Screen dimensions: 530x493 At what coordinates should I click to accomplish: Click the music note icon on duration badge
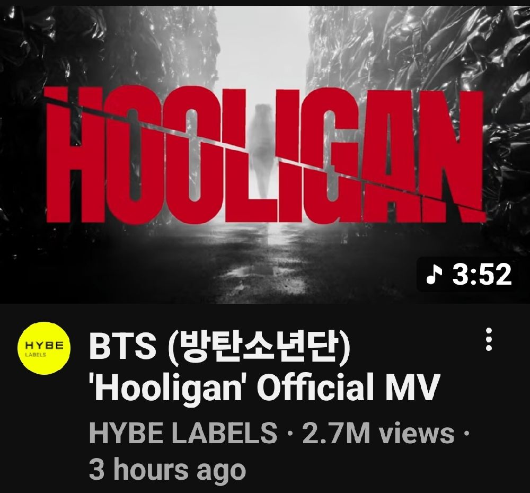pyautogui.click(x=434, y=274)
